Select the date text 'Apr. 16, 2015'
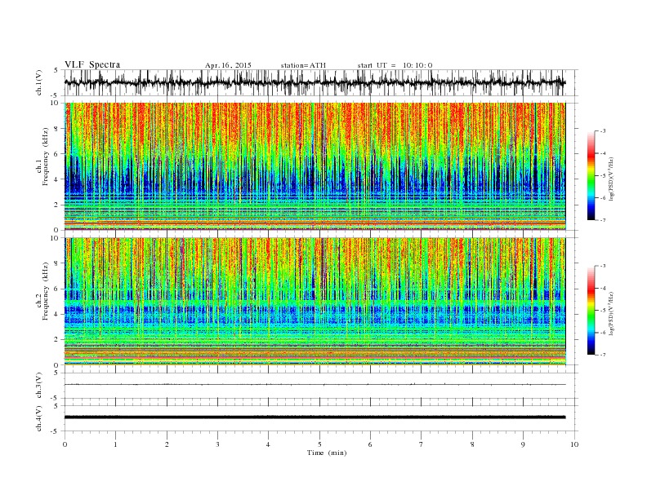This screenshot has width=647, height=499. coord(228,65)
